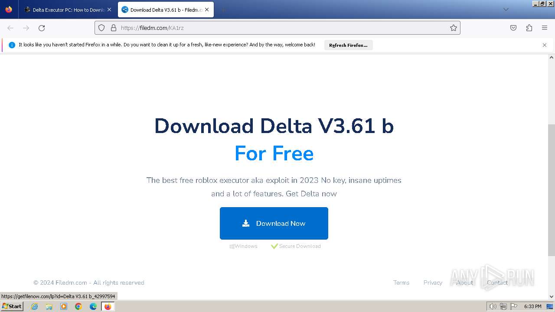This screenshot has width=555, height=312.
Task: Open the Firefox View pinned icon
Action: [9, 10]
